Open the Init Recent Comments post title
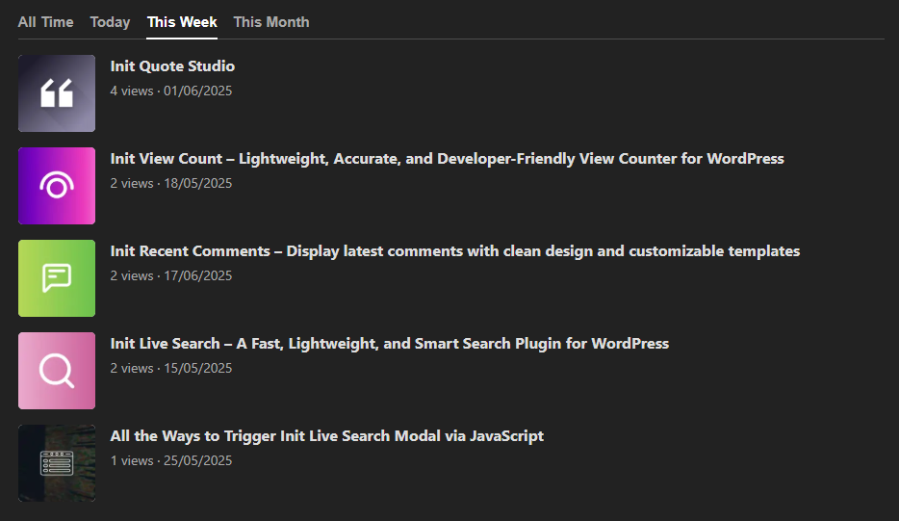899x521 pixels. click(x=454, y=251)
